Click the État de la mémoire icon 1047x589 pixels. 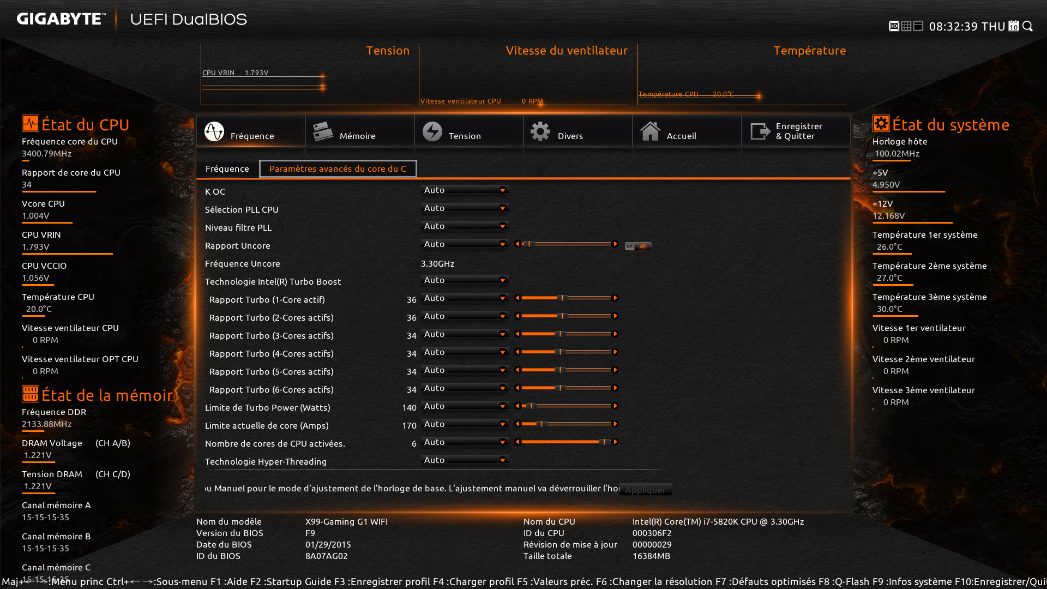pos(31,393)
